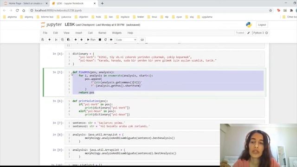The image size is (297, 167).
Task: Bookmark this page with star icon
Action: pos(271,10)
